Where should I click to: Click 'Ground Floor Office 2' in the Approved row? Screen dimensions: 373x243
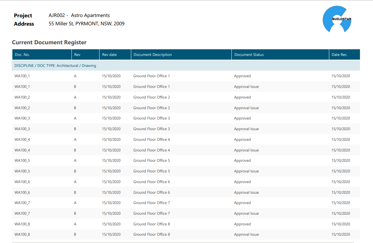click(x=152, y=97)
